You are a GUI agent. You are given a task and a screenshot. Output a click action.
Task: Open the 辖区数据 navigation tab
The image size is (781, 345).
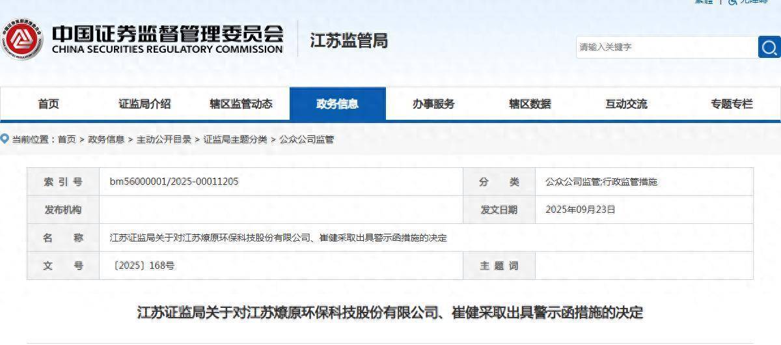530,103
